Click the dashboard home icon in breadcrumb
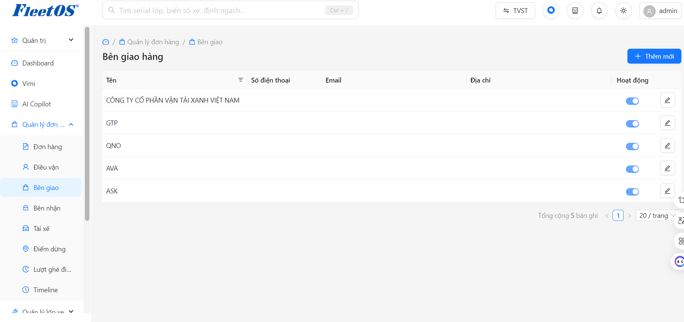 click(x=106, y=42)
